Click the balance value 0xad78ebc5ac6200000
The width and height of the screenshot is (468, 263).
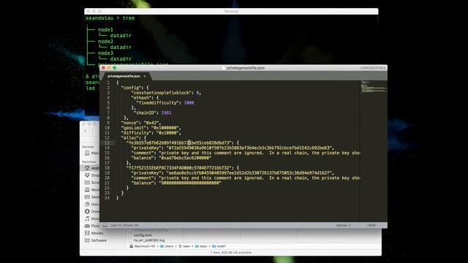tap(185, 158)
